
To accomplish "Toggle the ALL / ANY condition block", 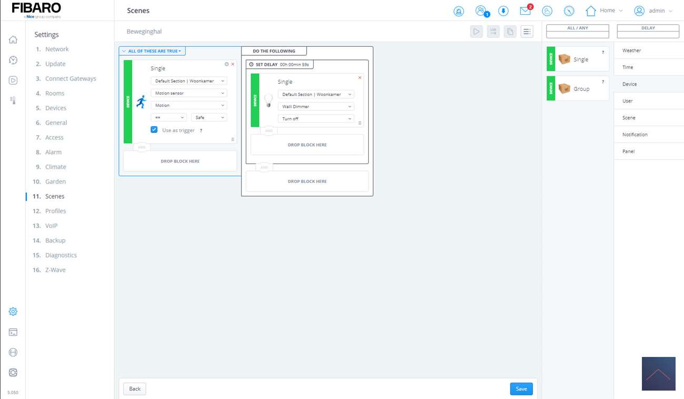I will point(577,32).
